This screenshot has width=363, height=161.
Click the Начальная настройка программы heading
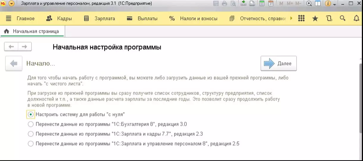(x=107, y=47)
